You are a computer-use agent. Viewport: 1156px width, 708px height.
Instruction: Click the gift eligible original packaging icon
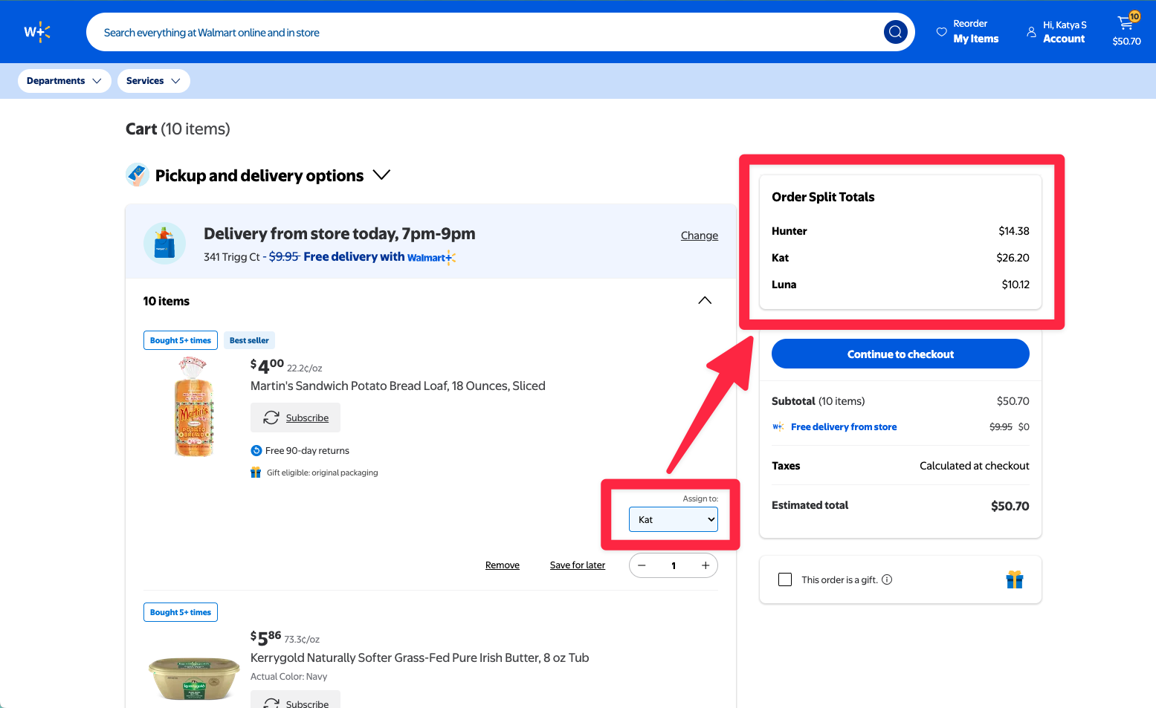click(x=256, y=472)
